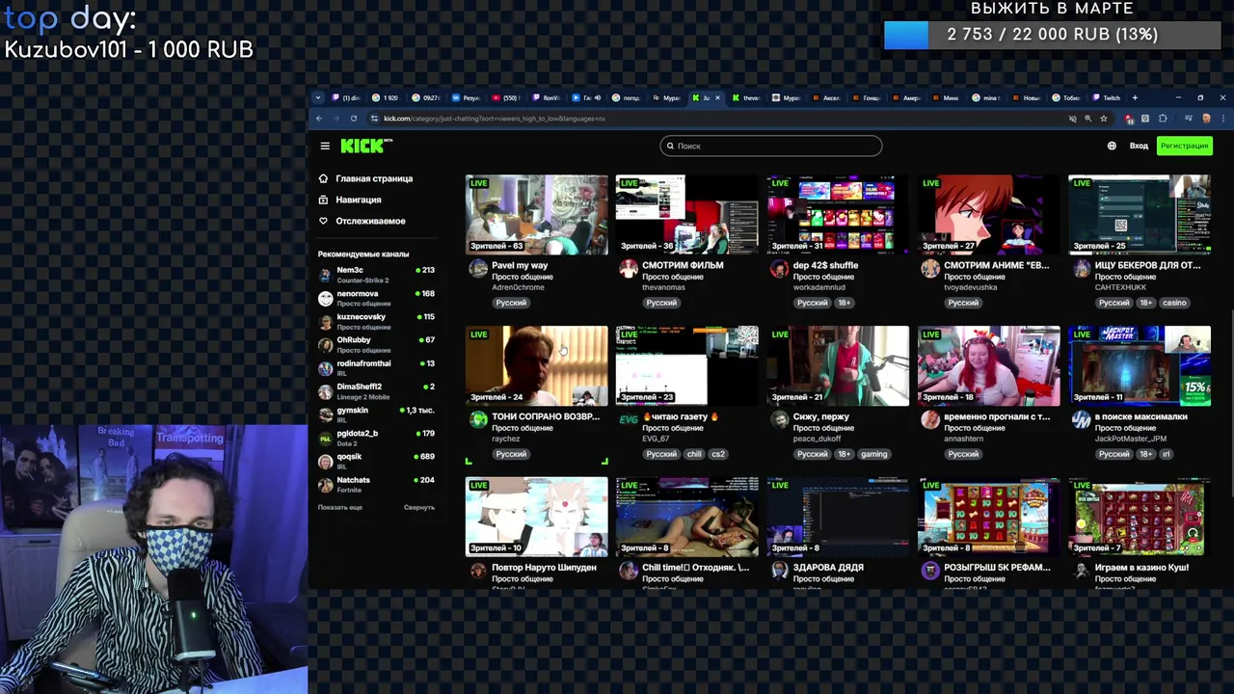Open the СМОТРИМ ФИЛЬМ stream thumbnail
This screenshot has height=694, width=1234.
tap(687, 214)
